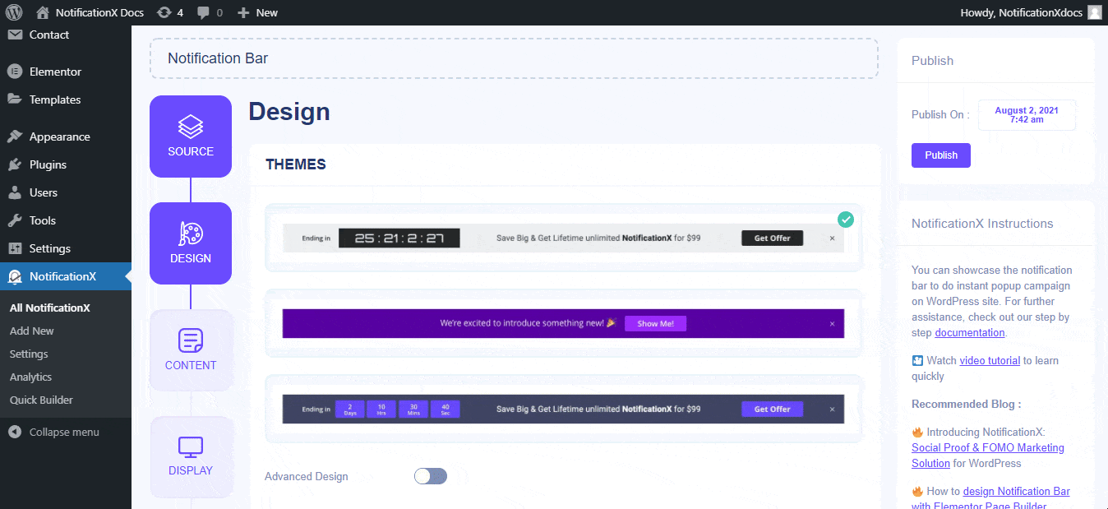Open the Users menu item
Viewport: 1108px width, 509px height.
[x=66, y=192]
